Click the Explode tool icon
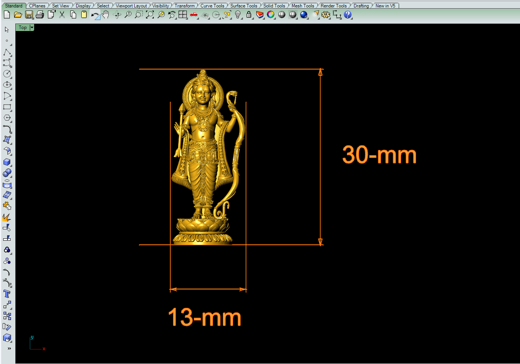 7,217
